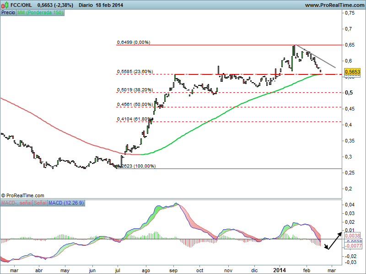Select the 0,6499 (0,00%) Fibonacci label
Image resolution: width=366 pixels, height=274 pixels.
click(134, 42)
